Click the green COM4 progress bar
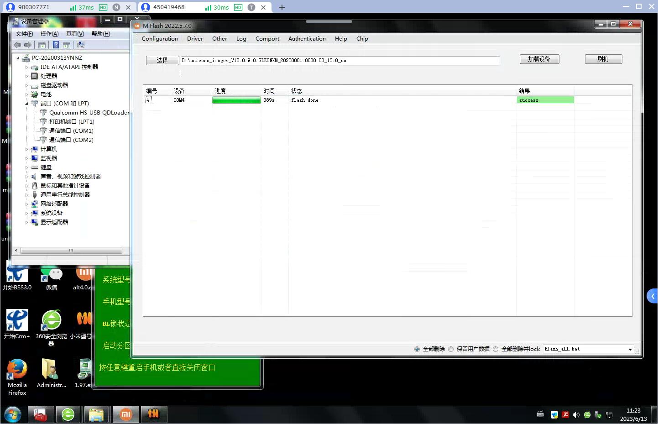This screenshot has height=424, width=658. pyautogui.click(x=236, y=100)
